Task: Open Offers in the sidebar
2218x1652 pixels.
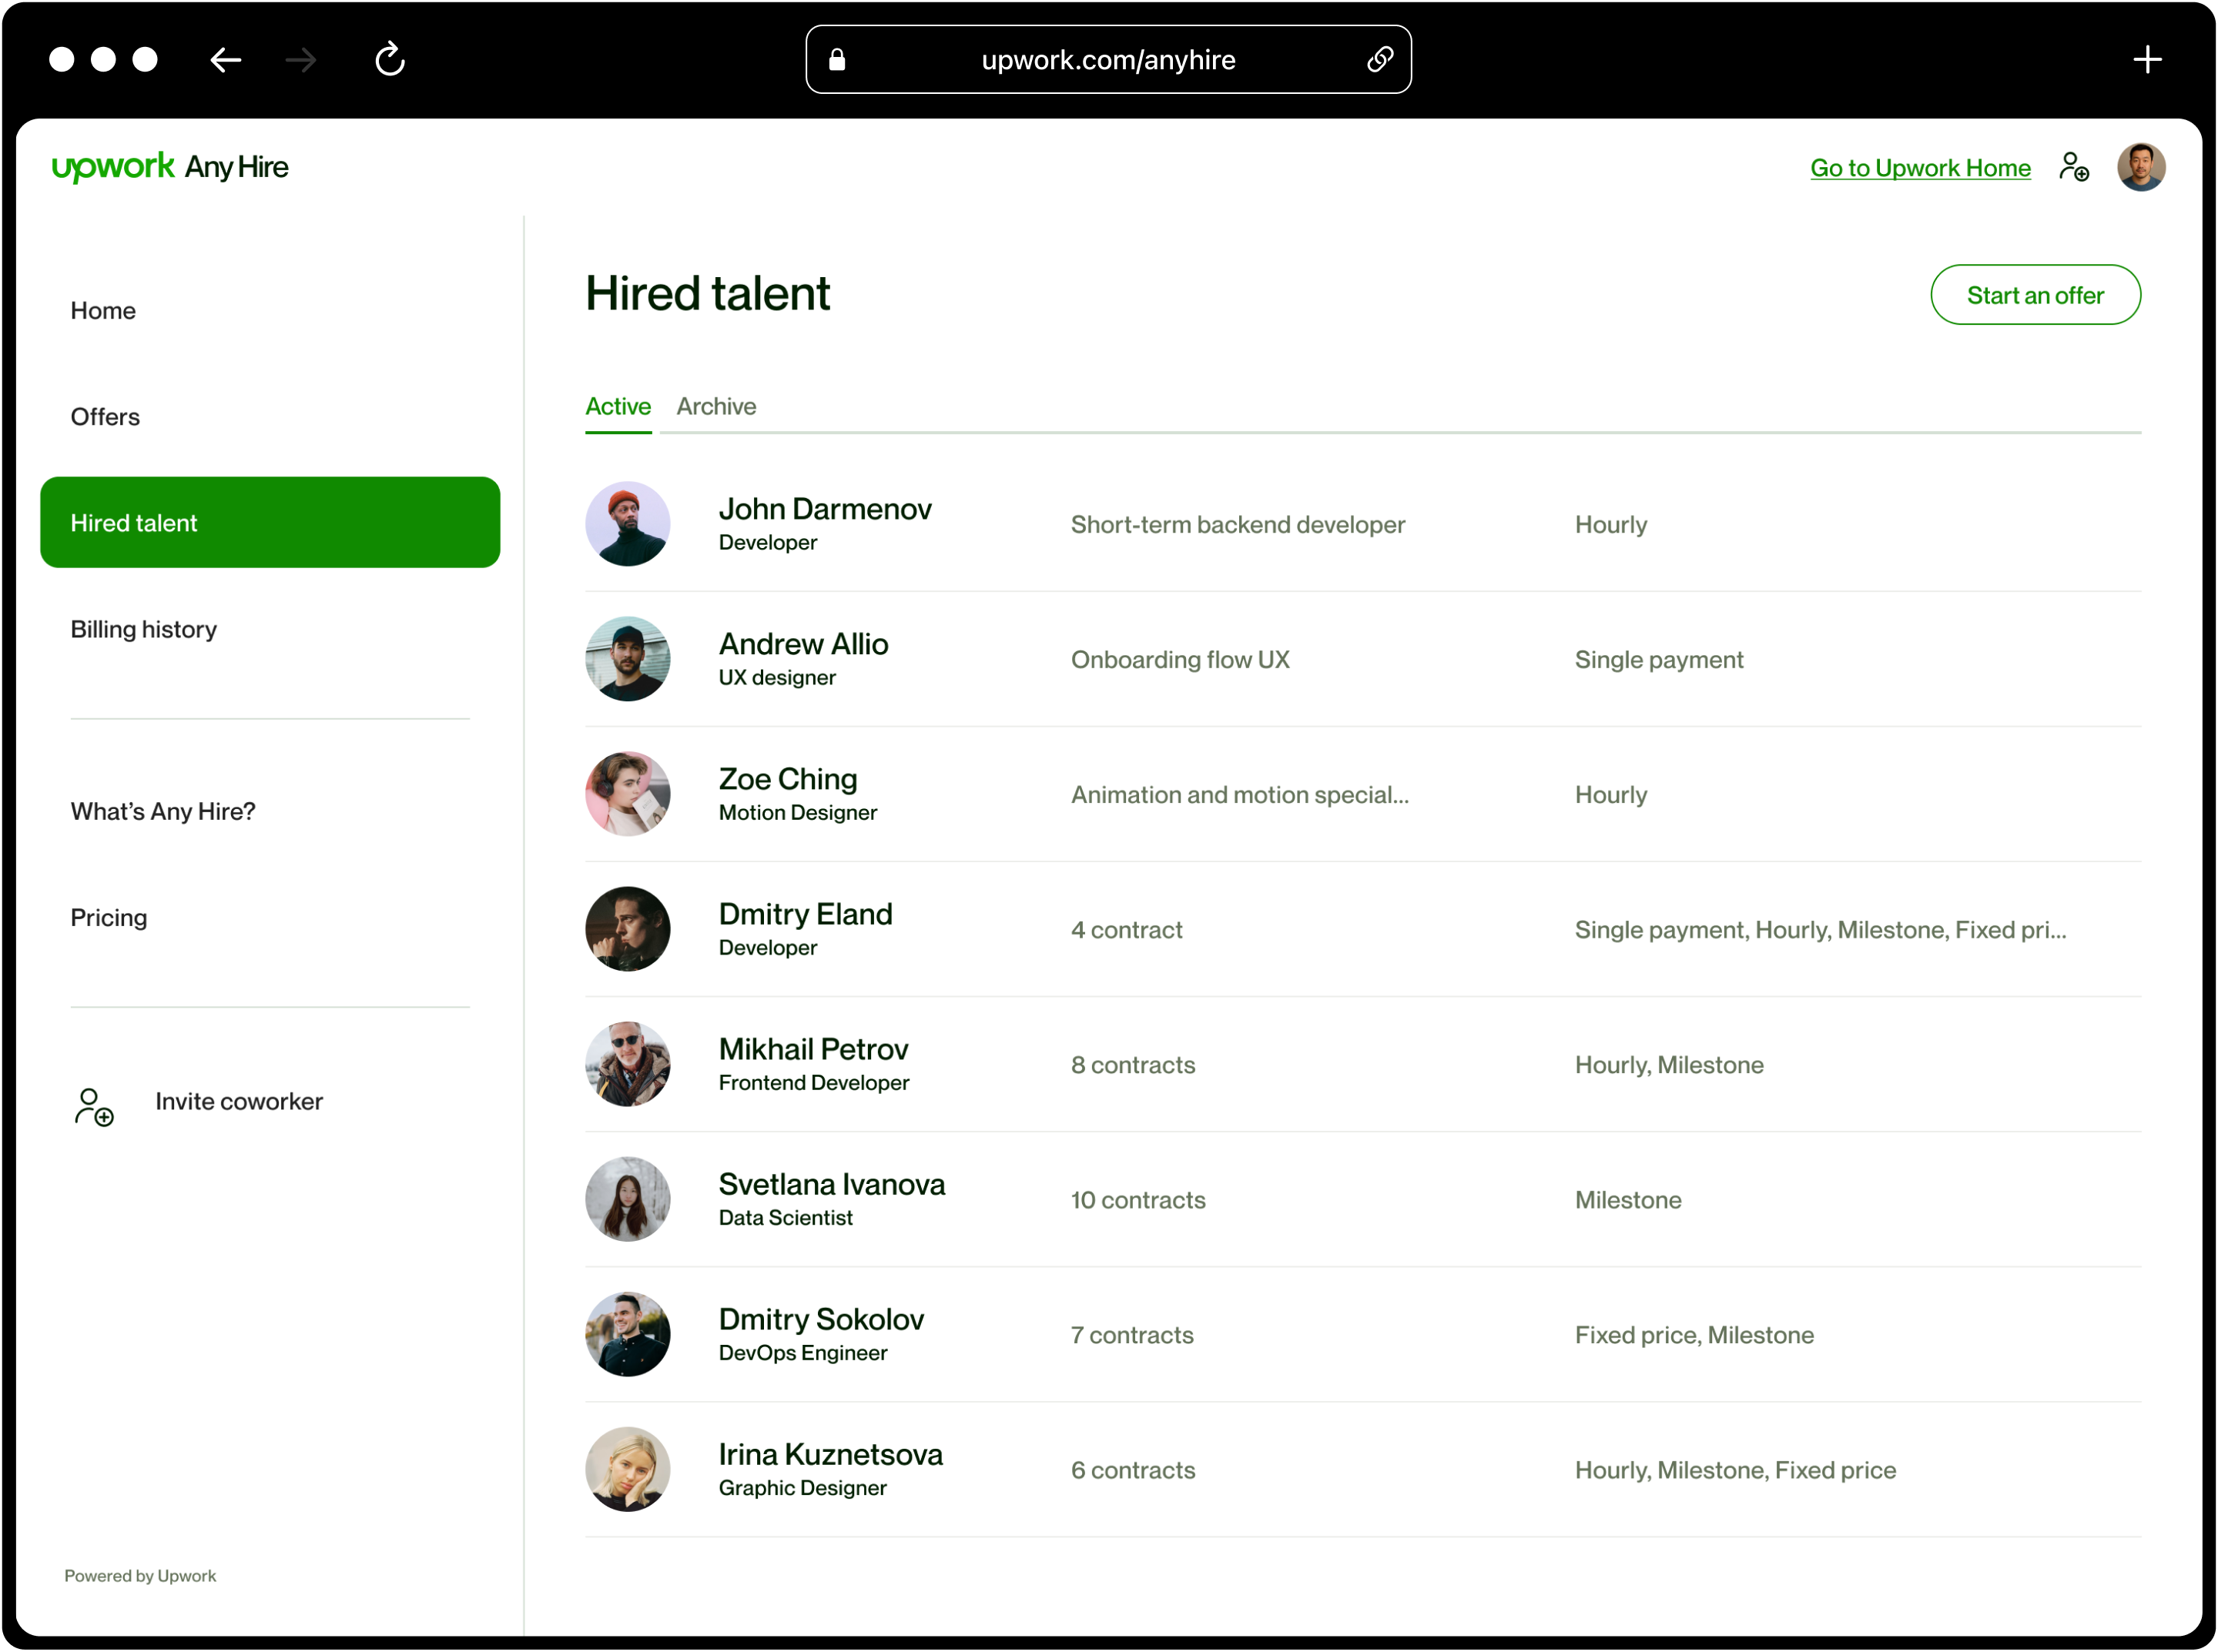Action: coord(105,417)
